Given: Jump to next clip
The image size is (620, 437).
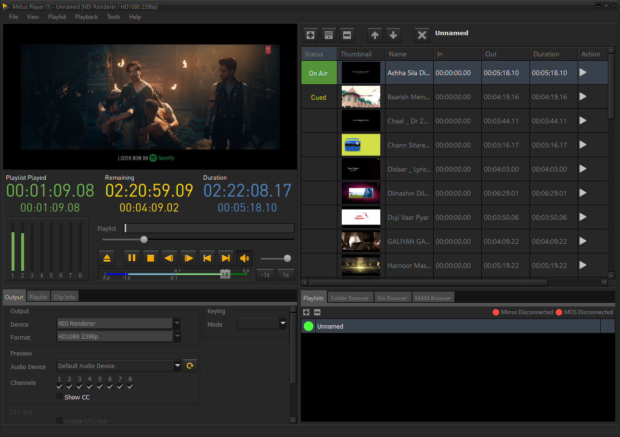Looking at the screenshot, I should [226, 258].
